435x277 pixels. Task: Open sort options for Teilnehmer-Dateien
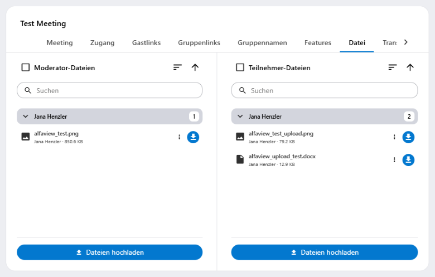pyautogui.click(x=393, y=67)
